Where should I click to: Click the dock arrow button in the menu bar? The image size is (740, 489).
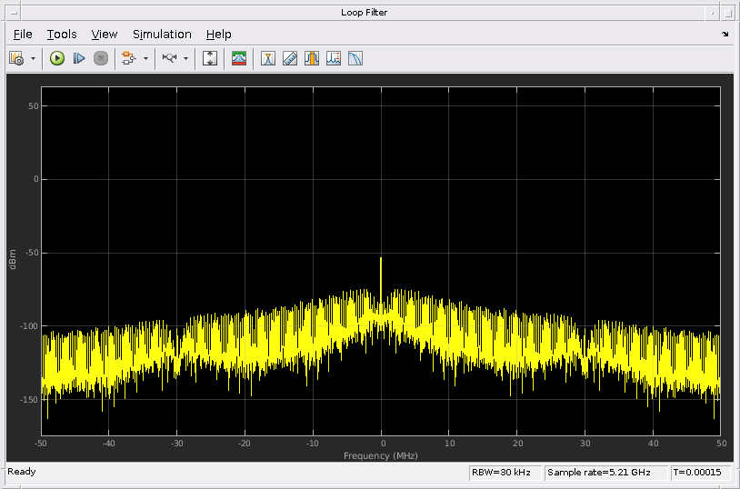pos(725,35)
